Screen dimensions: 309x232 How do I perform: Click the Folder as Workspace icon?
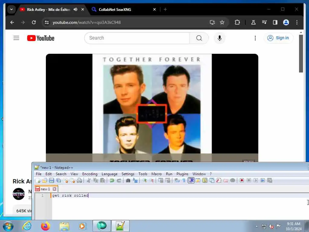point(226,181)
